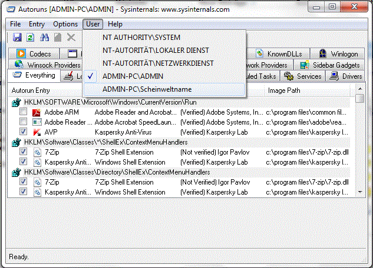Click registry icon for Directory\ShellEx key
This screenshot has height=268, width=373.
tap(16, 172)
